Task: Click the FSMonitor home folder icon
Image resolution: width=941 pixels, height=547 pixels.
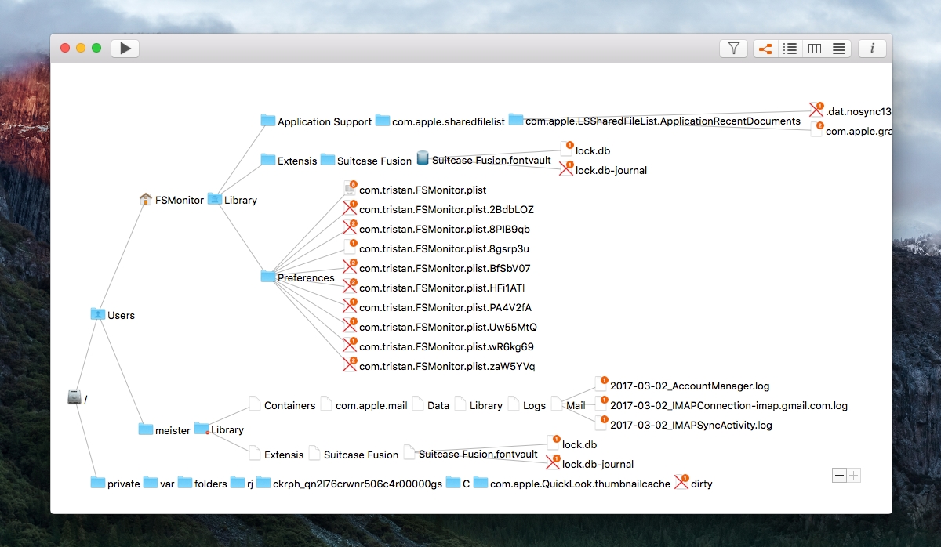Action: point(145,199)
